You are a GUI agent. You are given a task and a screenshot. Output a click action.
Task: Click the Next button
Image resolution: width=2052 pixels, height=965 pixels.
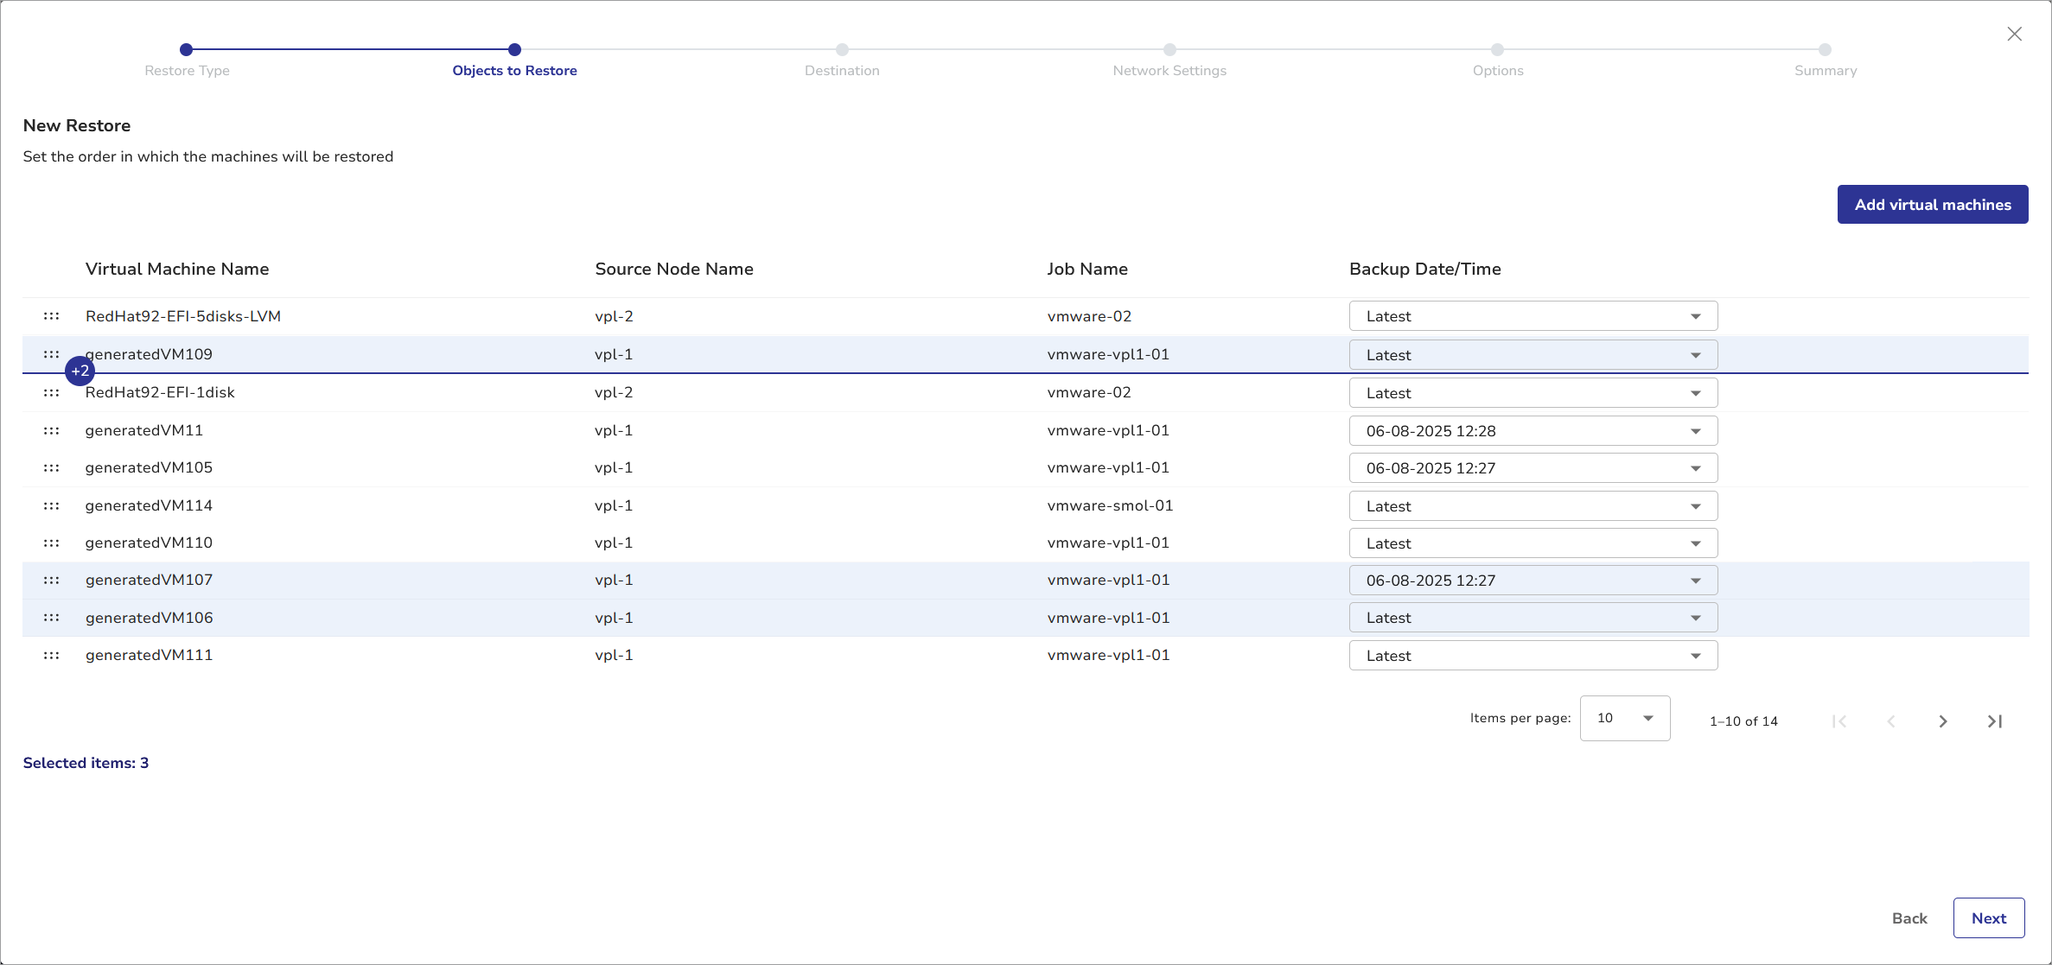(1988, 918)
